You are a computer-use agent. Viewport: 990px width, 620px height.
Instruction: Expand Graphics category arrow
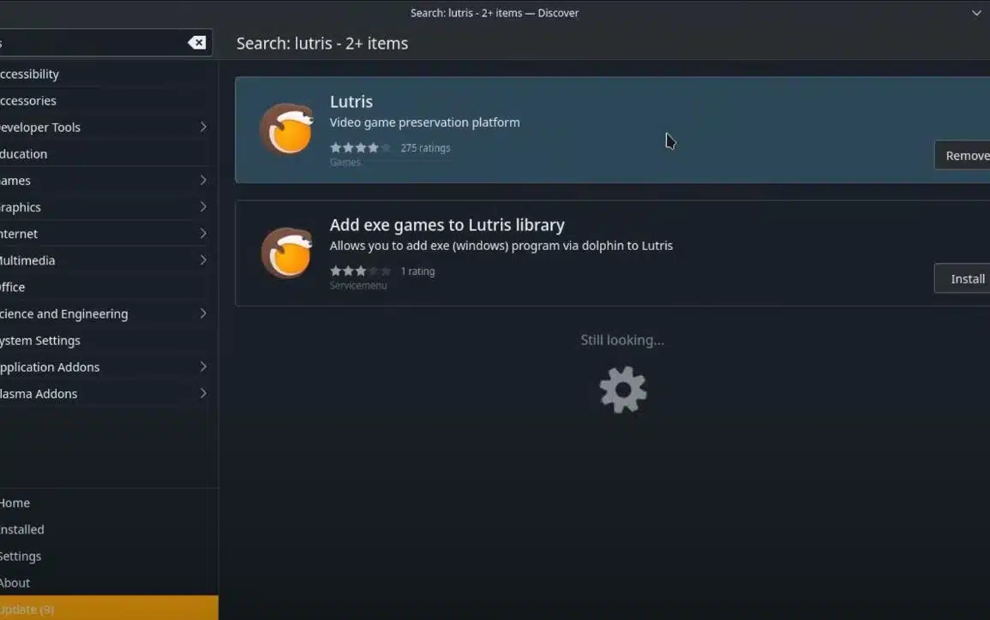(x=202, y=207)
